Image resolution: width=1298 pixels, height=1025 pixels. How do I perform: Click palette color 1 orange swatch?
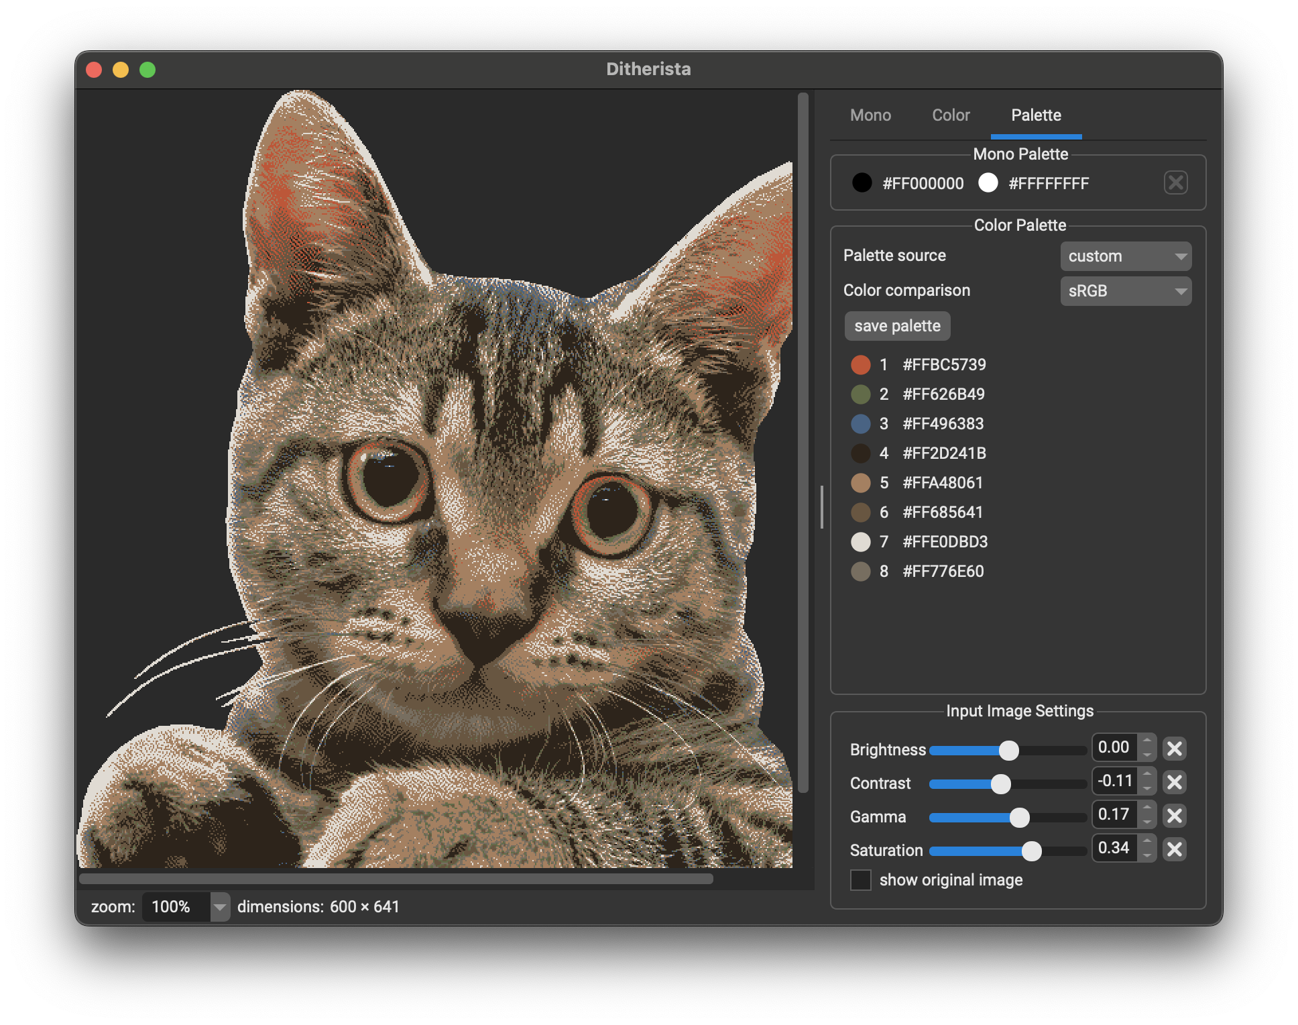tap(861, 365)
